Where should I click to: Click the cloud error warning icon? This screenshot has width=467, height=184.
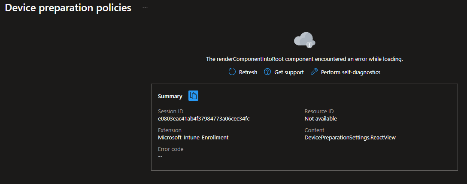tap(304, 40)
